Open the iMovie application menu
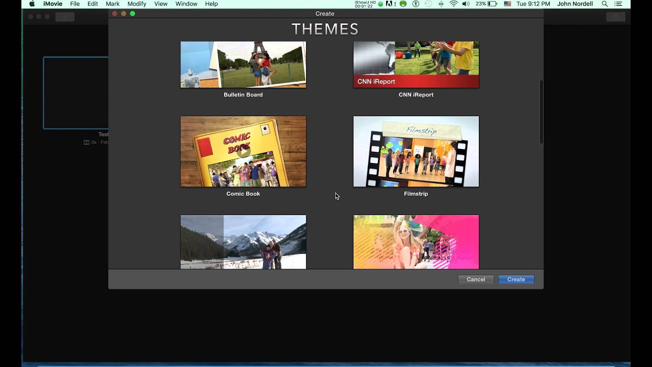The image size is (652, 367). [x=52, y=4]
